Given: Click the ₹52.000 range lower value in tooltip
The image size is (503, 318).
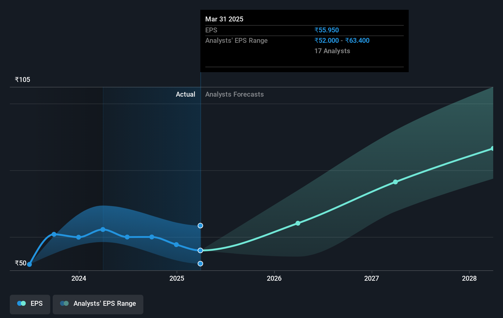Looking at the screenshot, I should pos(327,41).
